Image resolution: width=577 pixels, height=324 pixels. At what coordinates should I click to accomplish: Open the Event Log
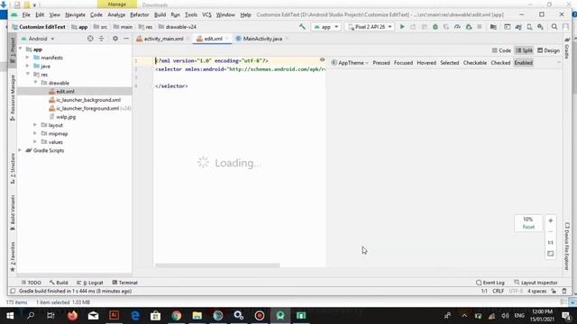490,283
